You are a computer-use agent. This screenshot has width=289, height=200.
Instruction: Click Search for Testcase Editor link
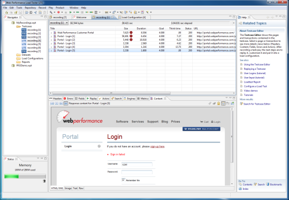tap(257, 104)
